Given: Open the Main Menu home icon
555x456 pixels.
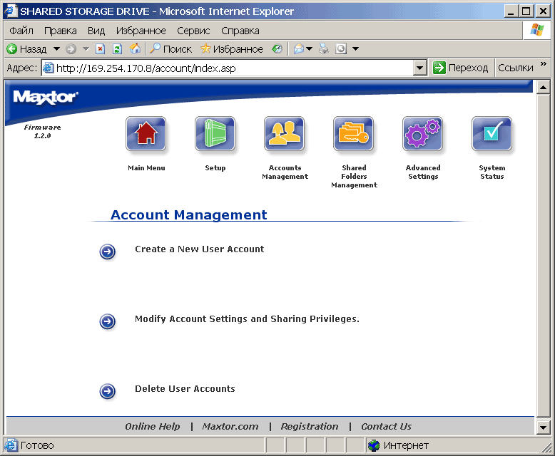Looking at the screenshot, I should 146,134.
